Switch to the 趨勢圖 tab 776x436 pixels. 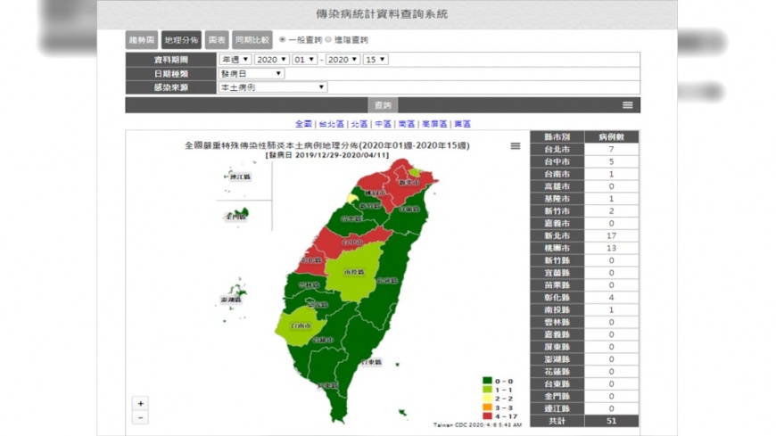point(142,40)
